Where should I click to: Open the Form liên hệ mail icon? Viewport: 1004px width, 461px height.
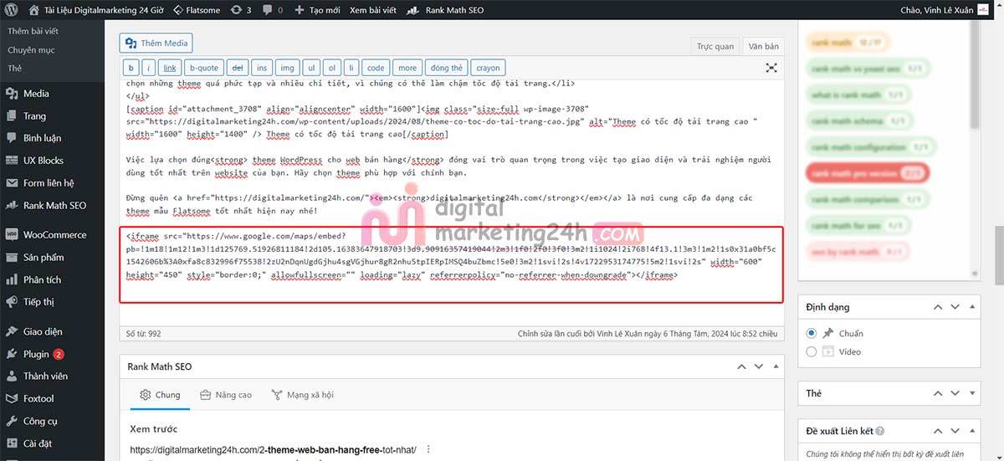click(x=12, y=182)
